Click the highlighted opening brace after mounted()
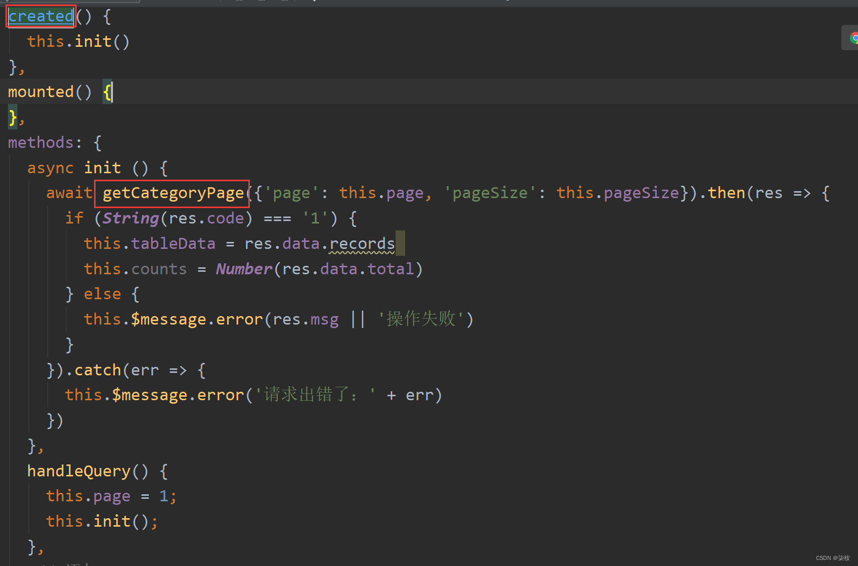The image size is (858, 566). pos(107,92)
